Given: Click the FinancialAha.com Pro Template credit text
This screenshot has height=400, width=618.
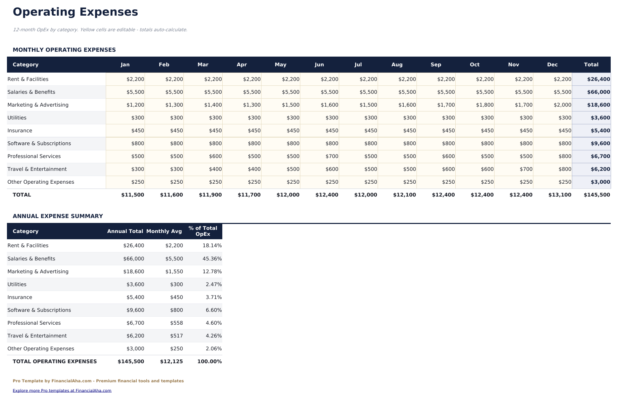Looking at the screenshot, I should click(x=98, y=381).
